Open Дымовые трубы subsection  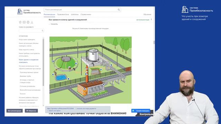tap(25, 76)
